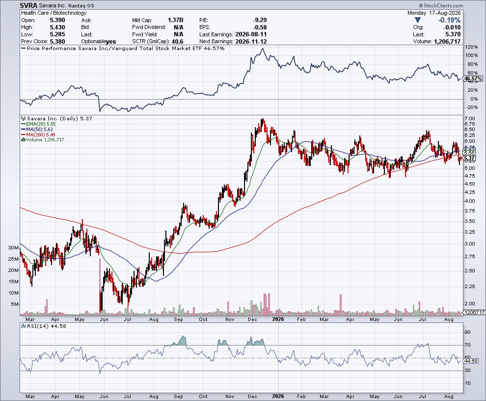
Task: Click the 2026 year label under price chart
Action: pos(278,319)
